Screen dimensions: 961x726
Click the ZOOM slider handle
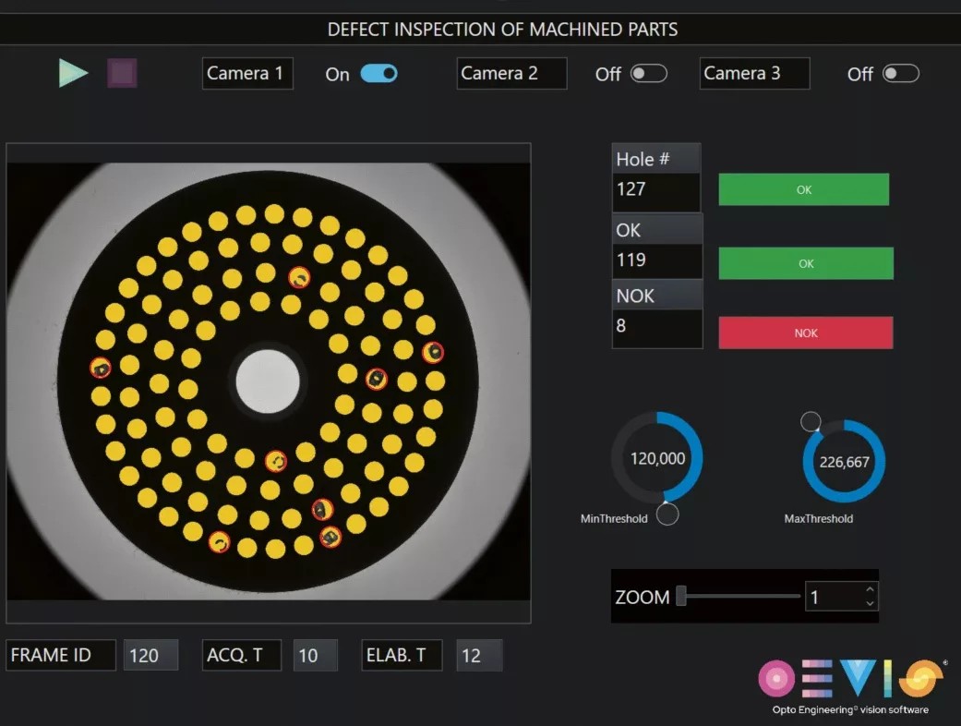pos(681,597)
